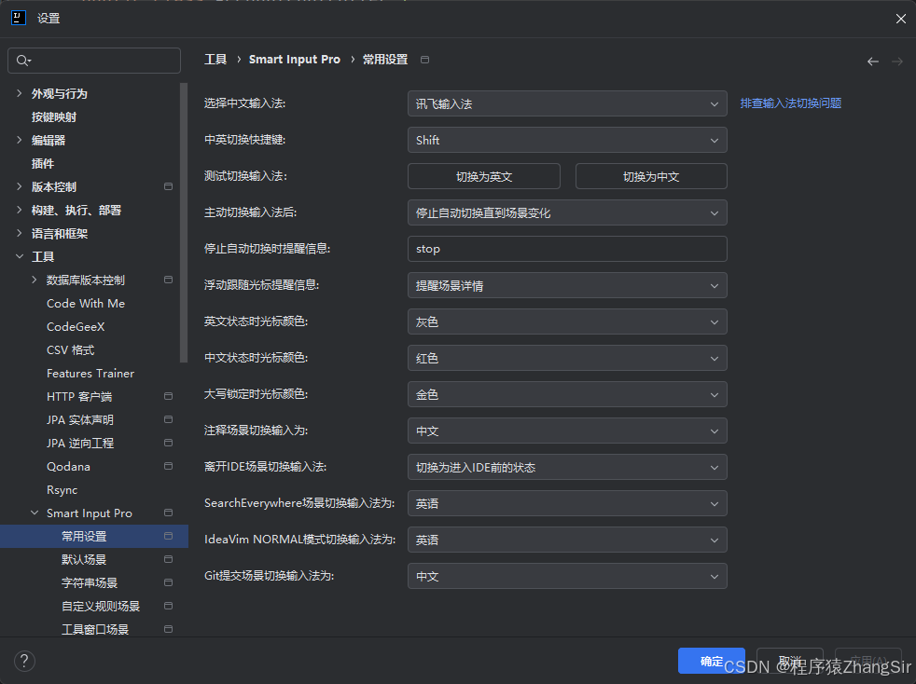
Task: Open the Git提交场景切换输入法为 dropdown
Action: (567, 577)
